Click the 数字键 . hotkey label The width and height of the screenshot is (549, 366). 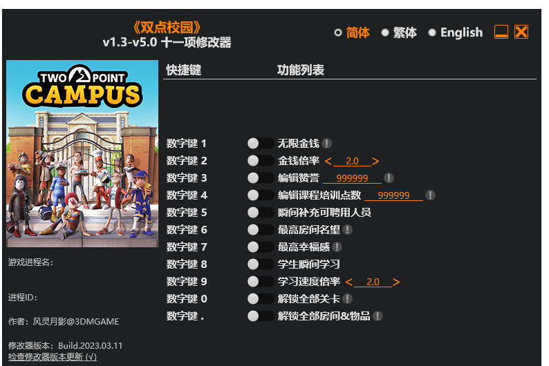coord(185,316)
